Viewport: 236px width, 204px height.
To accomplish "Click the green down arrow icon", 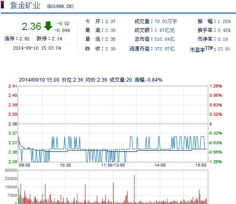I will (48, 26).
